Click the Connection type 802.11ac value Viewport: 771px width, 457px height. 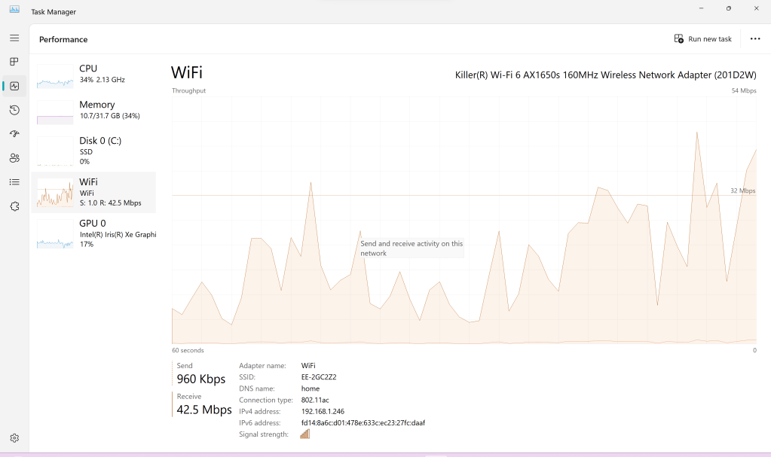coord(315,400)
